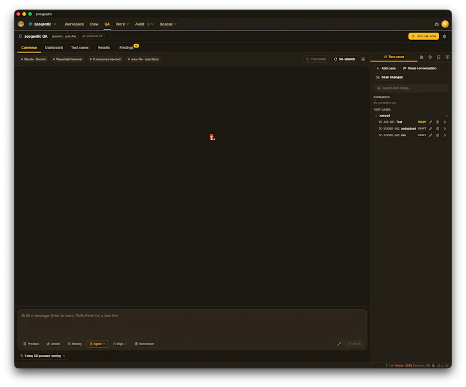Click the coffee cup icon in top bar
This screenshot has height=387, width=466.
tap(436, 24)
